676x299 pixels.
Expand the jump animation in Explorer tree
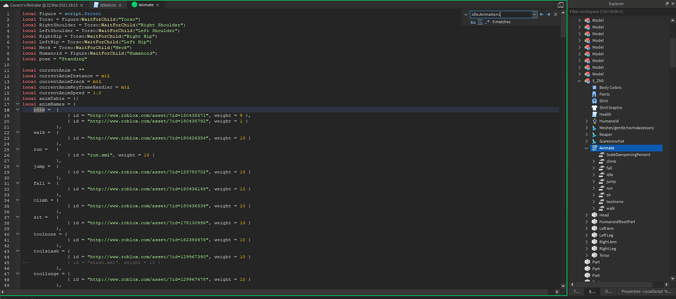[594, 181]
